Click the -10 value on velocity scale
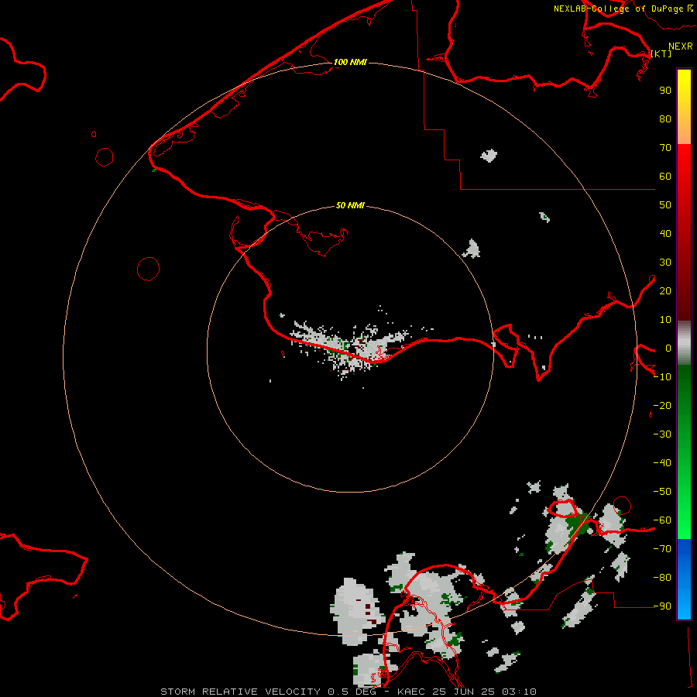 click(662, 377)
